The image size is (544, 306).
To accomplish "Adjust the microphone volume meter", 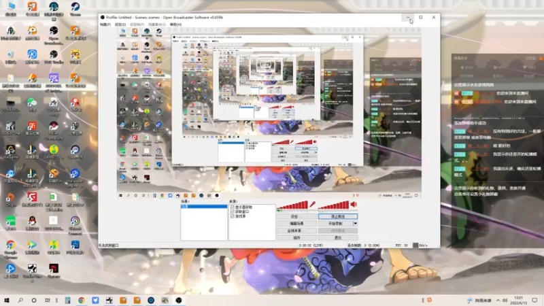I will 292,205.
